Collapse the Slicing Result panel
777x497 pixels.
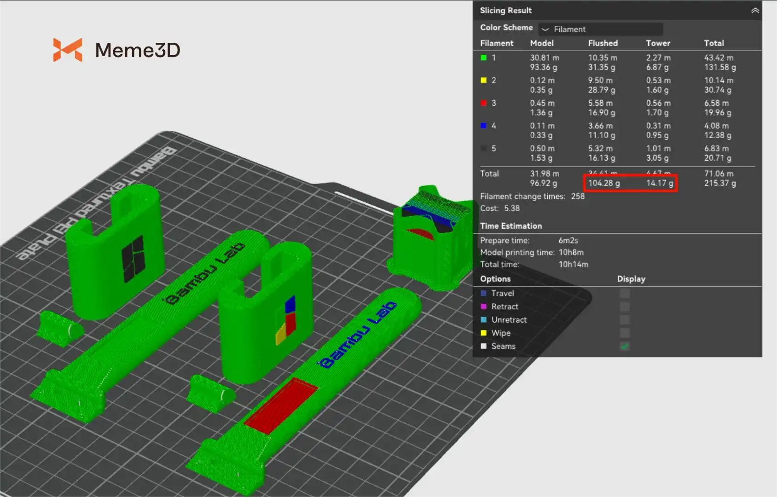click(755, 11)
